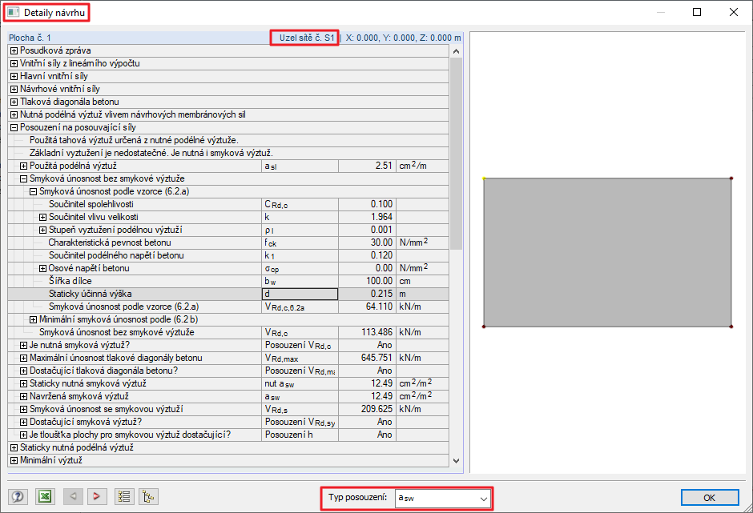Click scrollbar up arrow
The width and height of the screenshot is (753, 513).
click(457, 51)
